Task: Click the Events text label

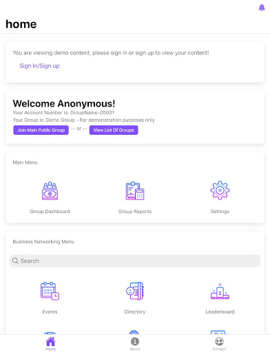Action: pos(50,311)
